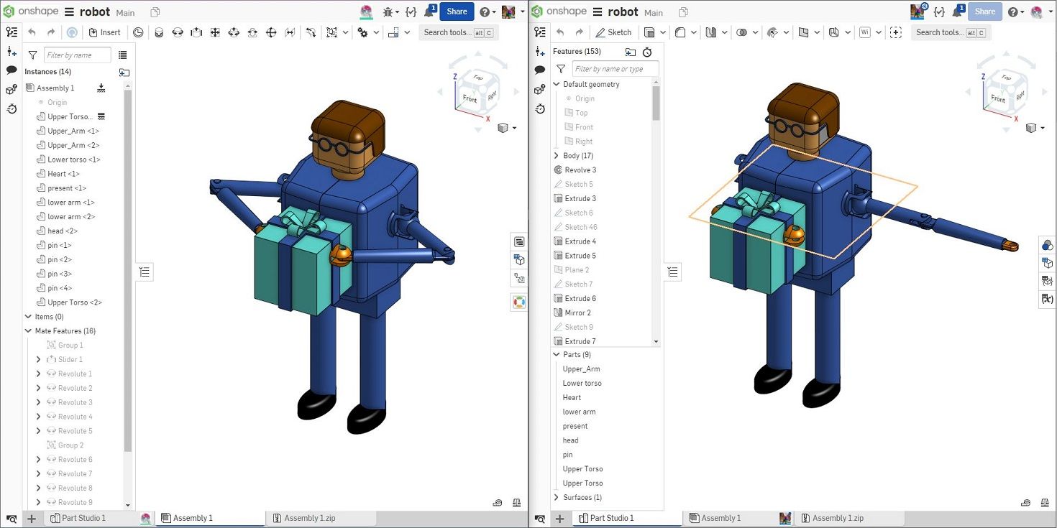
Task: Expand the Body (17) folder
Action: click(557, 156)
